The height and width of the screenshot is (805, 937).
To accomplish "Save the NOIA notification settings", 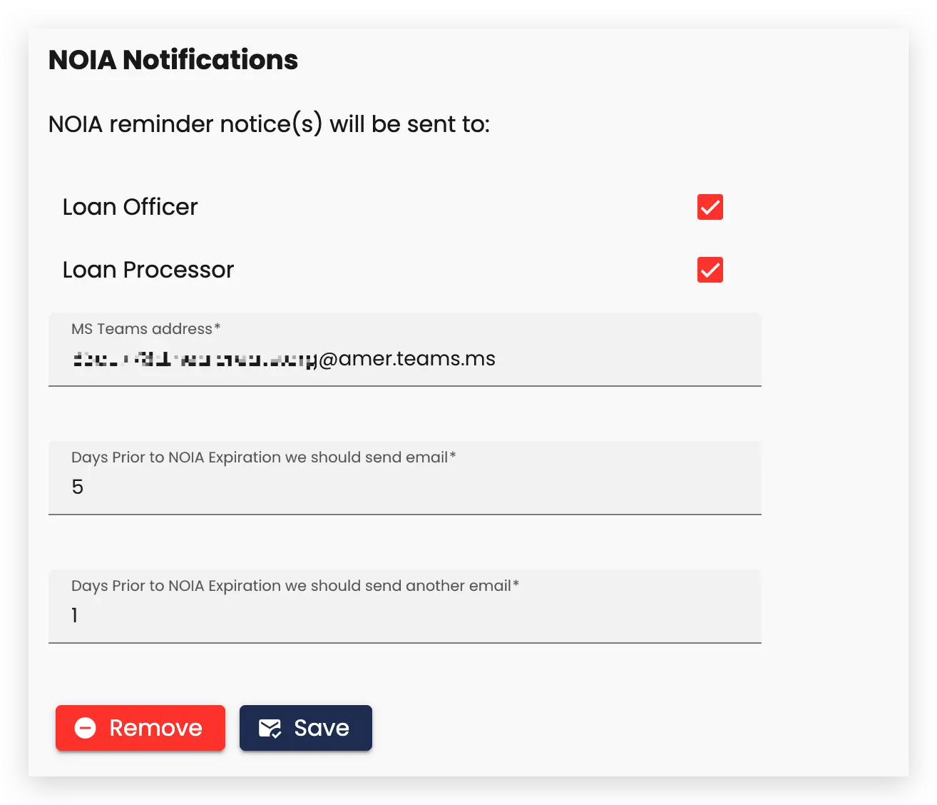I will [x=306, y=728].
